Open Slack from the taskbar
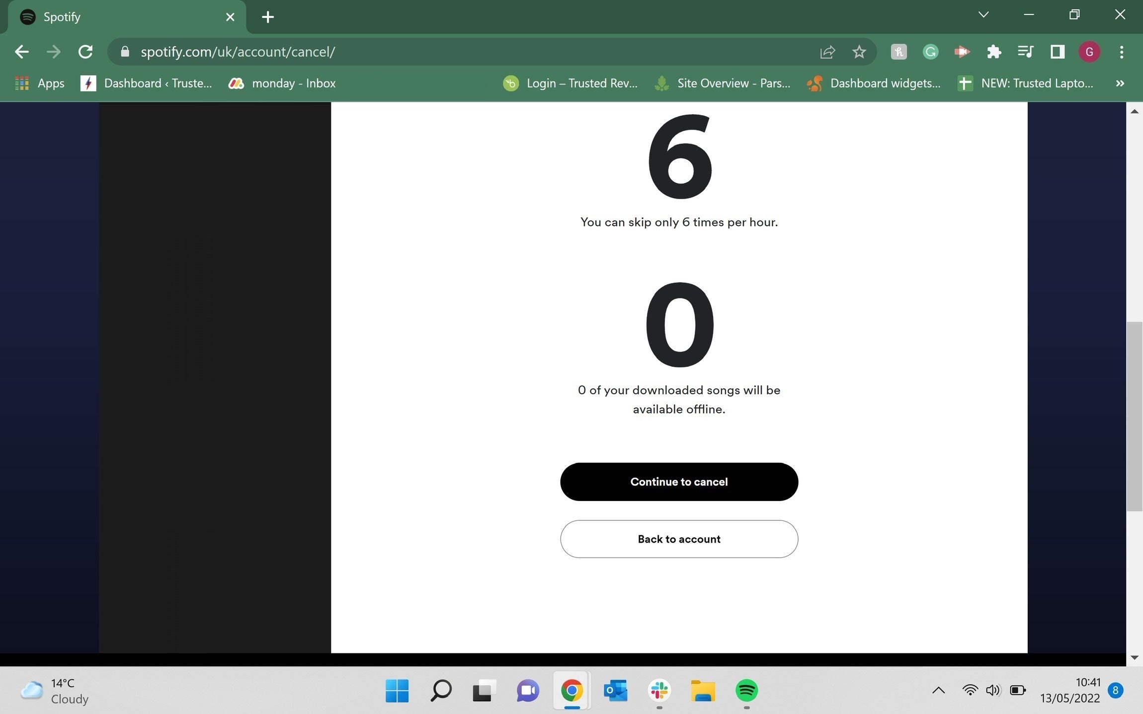This screenshot has height=714, width=1143. coord(659,690)
